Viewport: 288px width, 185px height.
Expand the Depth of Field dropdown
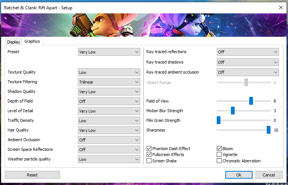tap(109, 101)
